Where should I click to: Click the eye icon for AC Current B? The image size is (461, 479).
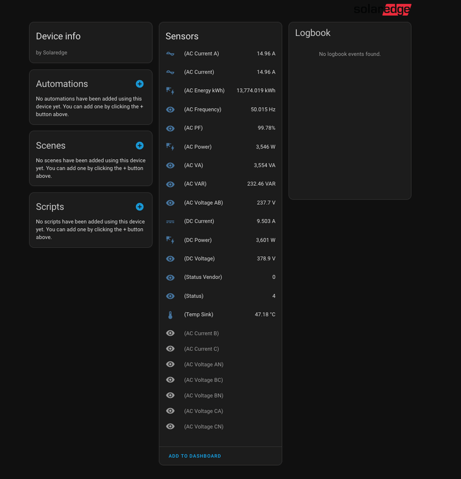pos(171,334)
